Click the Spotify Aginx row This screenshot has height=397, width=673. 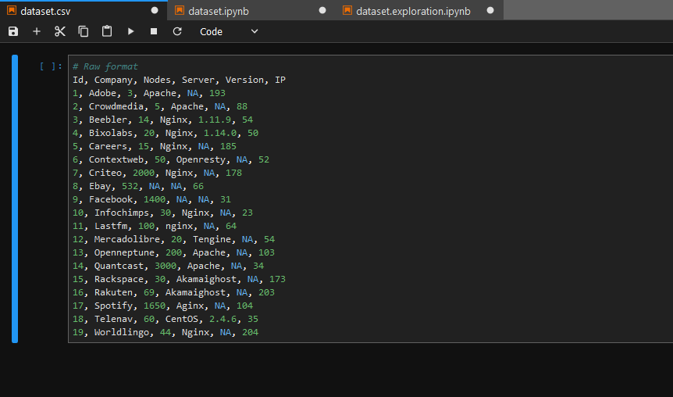tap(162, 306)
